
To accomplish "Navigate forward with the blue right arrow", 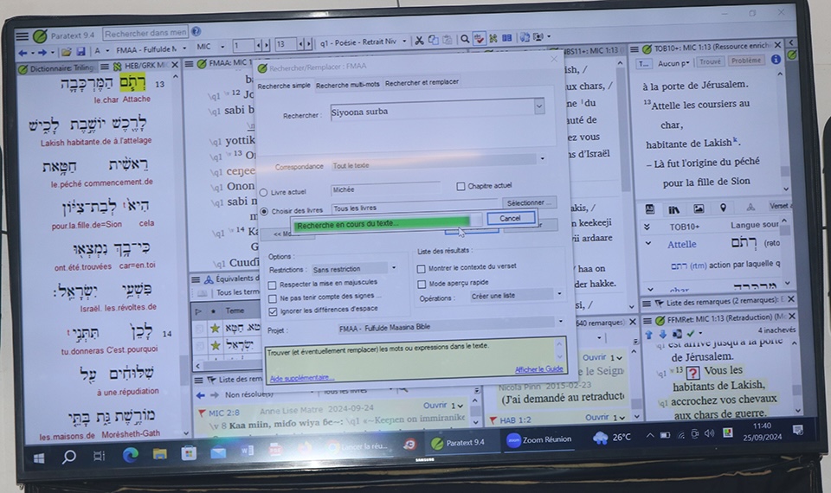I will tap(42, 52).
